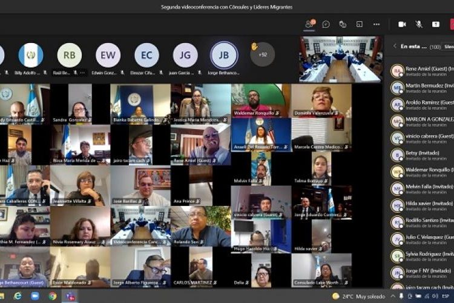Unmute the microphone
This screenshot has height=303, width=454.
[419, 24]
